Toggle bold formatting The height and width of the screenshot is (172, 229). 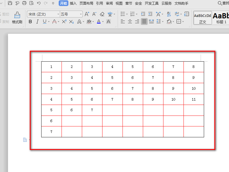click(x=30, y=22)
